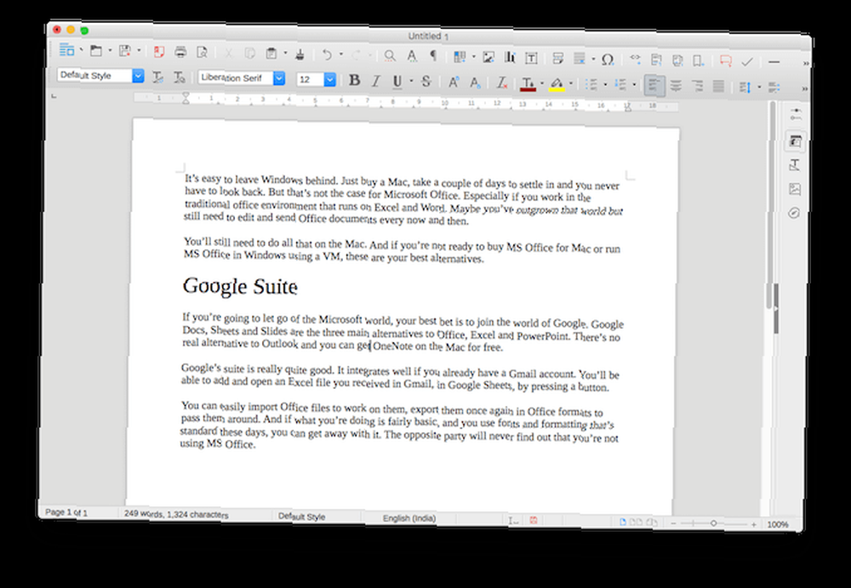The image size is (851, 588).
Task: Click the word count in status bar
Action: tap(176, 514)
